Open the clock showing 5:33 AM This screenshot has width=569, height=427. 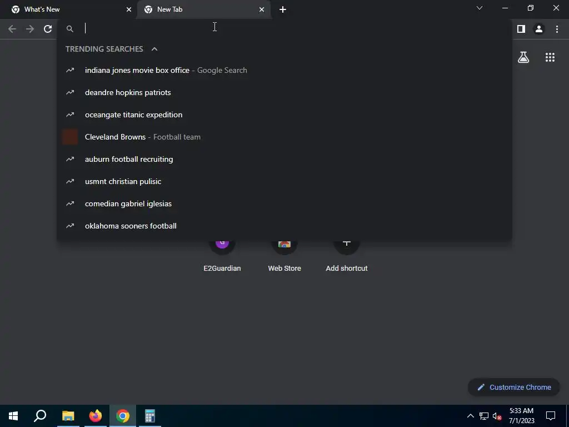pos(521,416)
